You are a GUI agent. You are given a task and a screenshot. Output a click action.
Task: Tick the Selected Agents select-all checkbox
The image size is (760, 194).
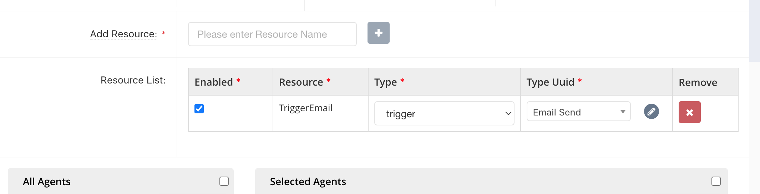coord(716,181)
